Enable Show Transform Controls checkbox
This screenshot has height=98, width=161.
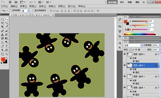33,11
